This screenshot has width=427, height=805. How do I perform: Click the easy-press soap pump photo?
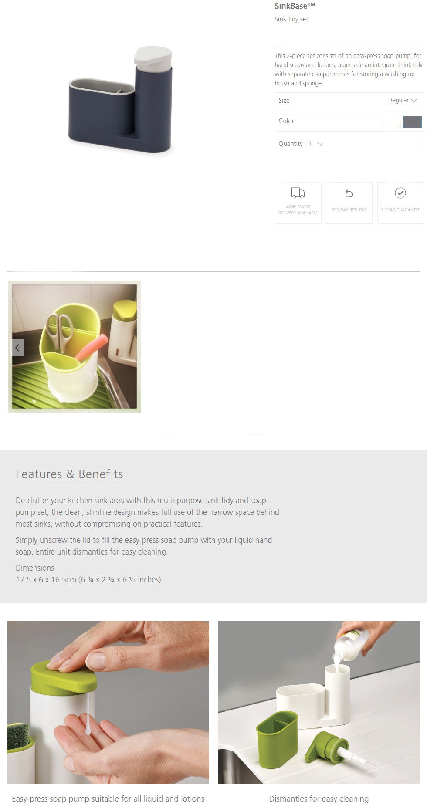[108, 702]
